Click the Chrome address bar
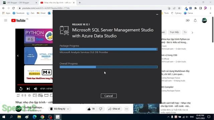This screenshot has width=214, height=120. point(93,8)
